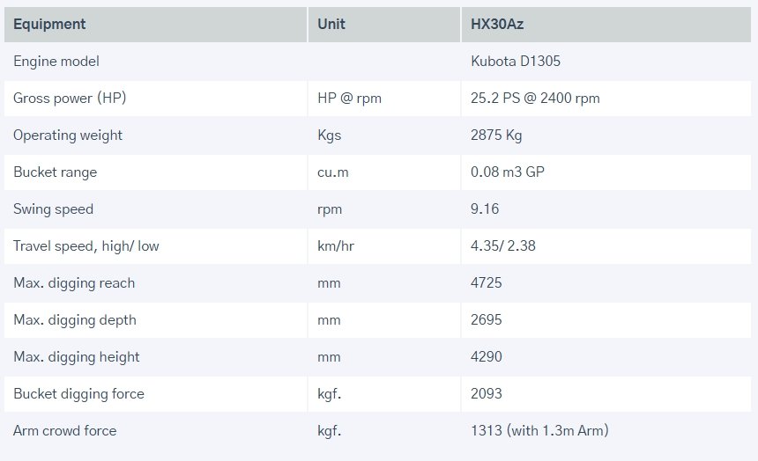Image resolution: width=758 pixels, height=461 pixels.
Task: Click the Gross power (HP) label
Action: pos(70,99)
